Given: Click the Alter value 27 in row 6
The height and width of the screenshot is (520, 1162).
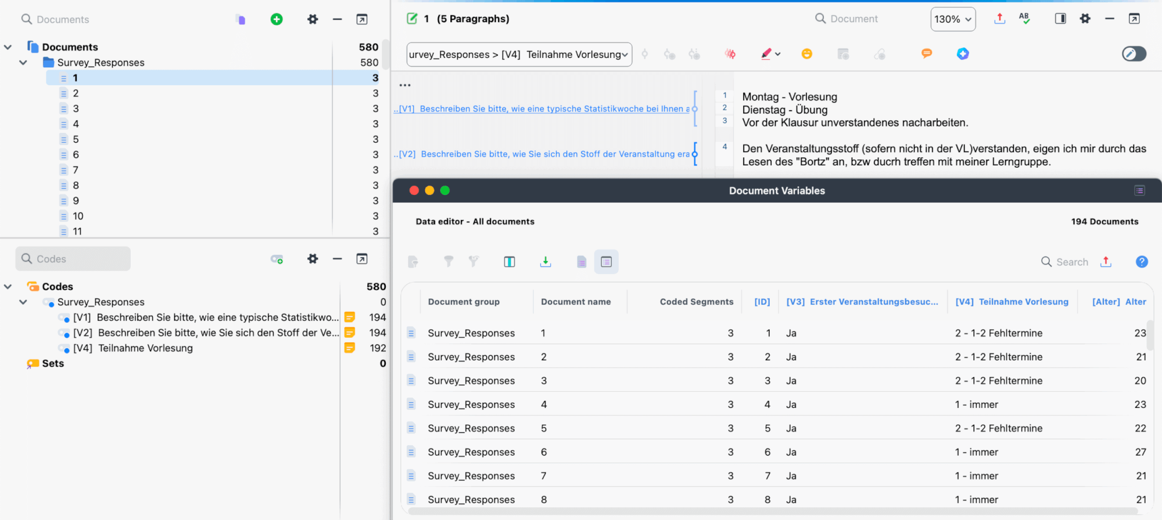Looking at the screenshot, I should point(1141,452).
